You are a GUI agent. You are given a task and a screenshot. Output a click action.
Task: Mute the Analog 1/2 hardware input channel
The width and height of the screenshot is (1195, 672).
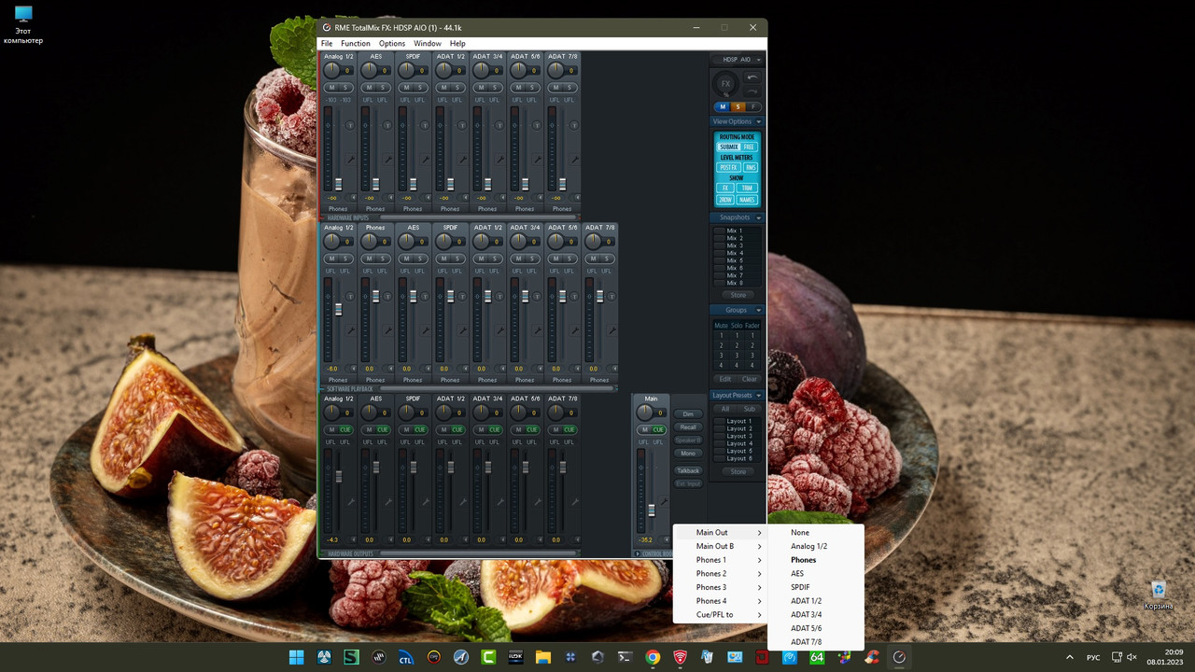click(331, 88)
